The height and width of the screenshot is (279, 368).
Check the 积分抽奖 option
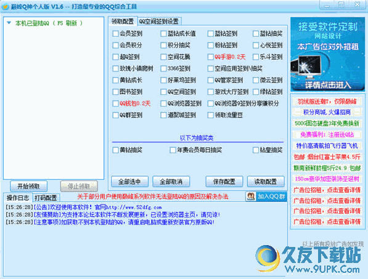[x=163, y=45]
